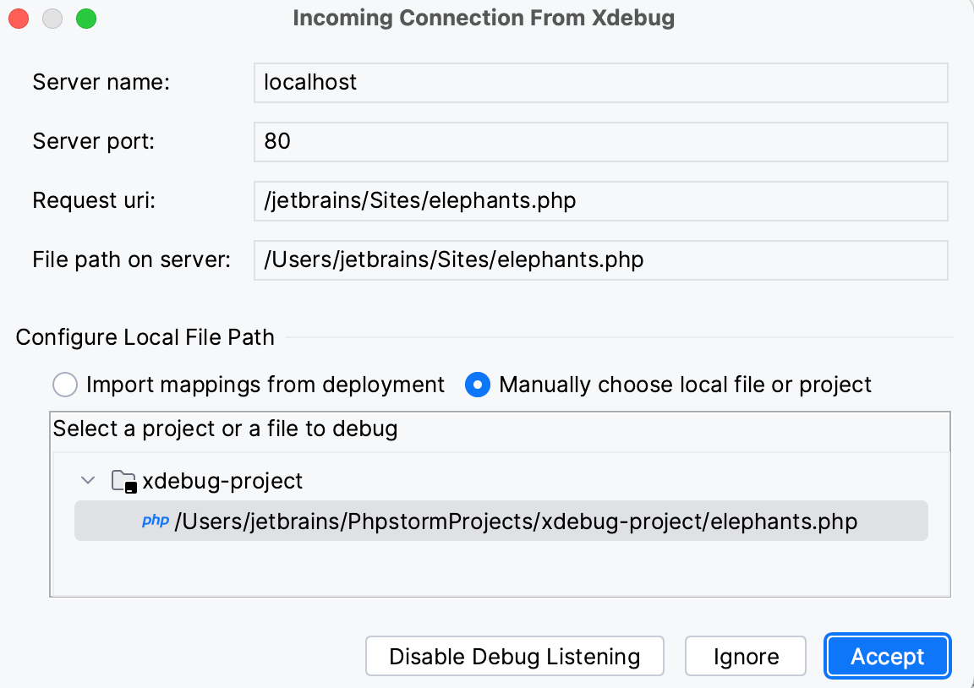Click the dialog title bar
This screenshot has width=974, height=688.
(x=484, y=18)
